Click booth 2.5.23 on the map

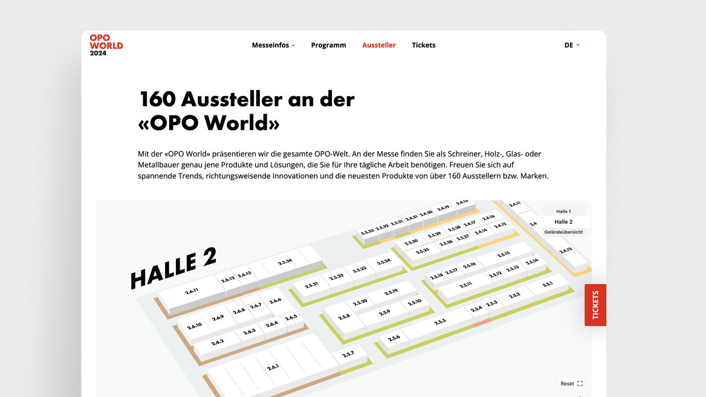(359, 270)
